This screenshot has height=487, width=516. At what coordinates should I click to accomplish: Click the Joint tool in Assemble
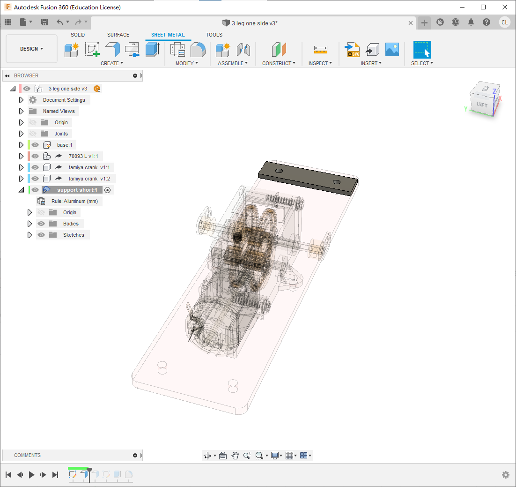243,49
